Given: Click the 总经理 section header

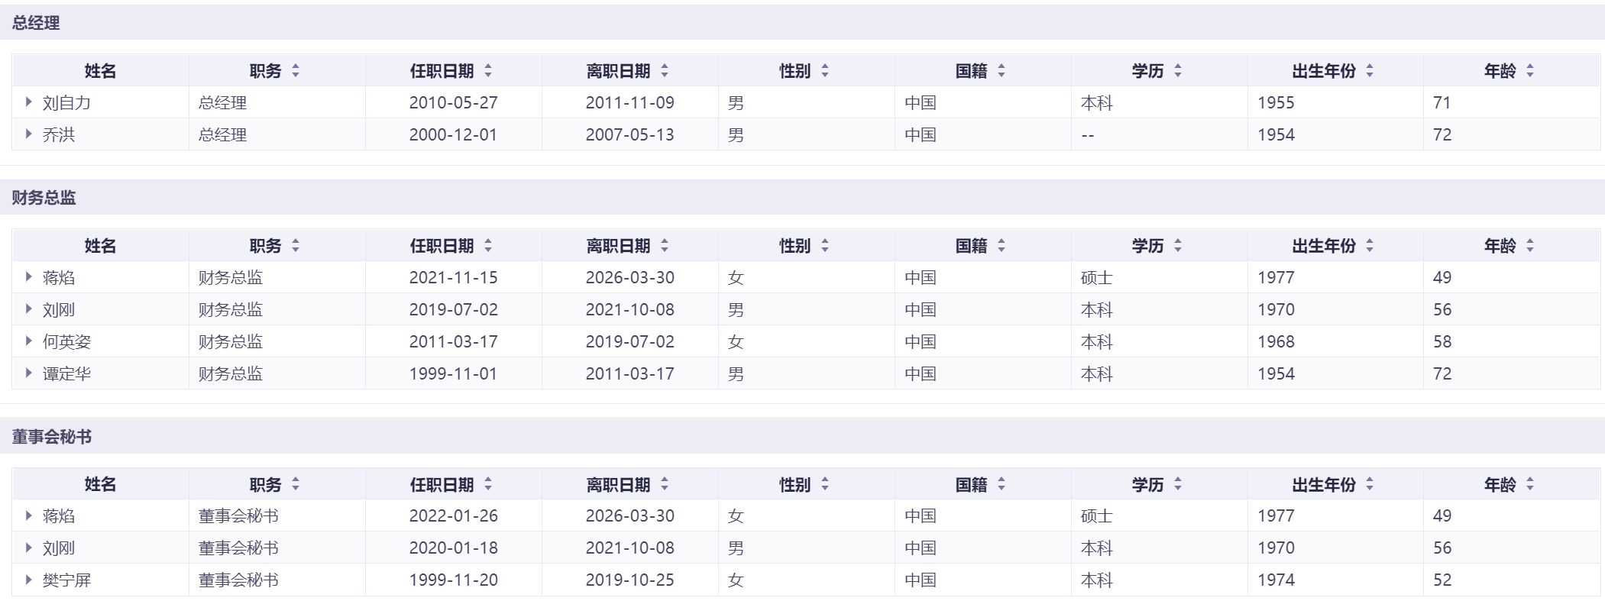Looking at the screenshot, I should point(36,23).
